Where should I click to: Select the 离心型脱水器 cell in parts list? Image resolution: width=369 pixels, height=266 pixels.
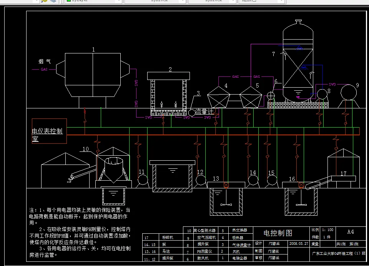[x=204, y=231]
